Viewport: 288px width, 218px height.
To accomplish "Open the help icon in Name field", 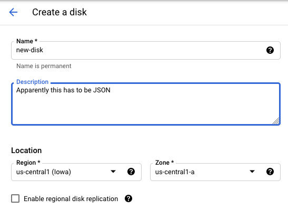I will (x=270, y=50).
